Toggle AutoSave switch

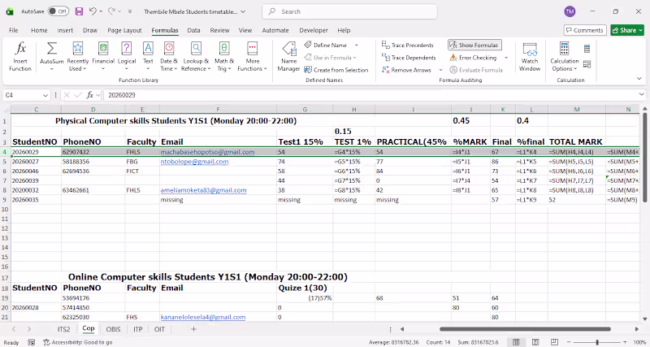(x=58, y=11)
